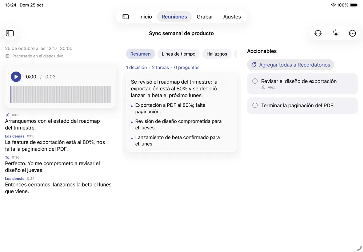Mark Terminar la paginación del PDF complete
This screenshot has height=252, width=363.
pyautogui.click(x=255, y=105)
